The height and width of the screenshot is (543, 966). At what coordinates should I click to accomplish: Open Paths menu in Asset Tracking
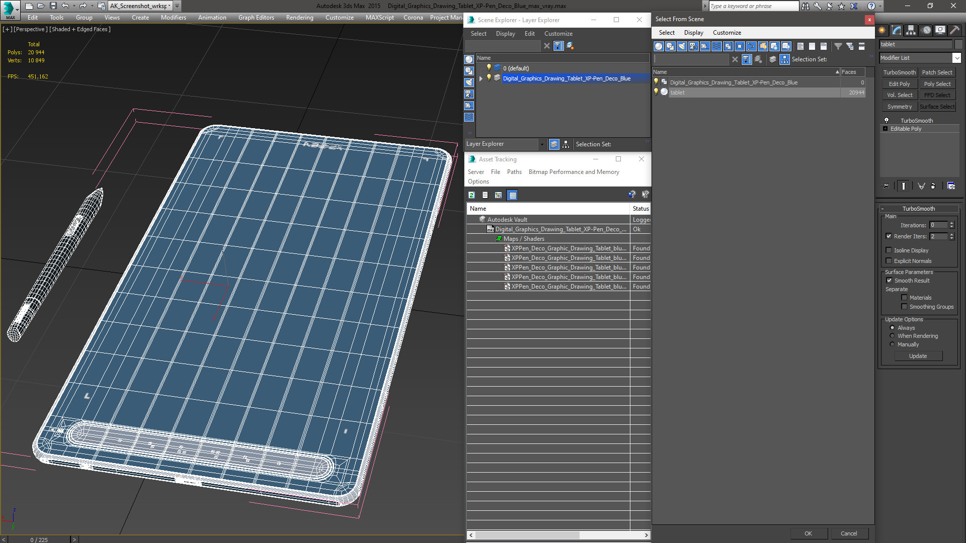click(514, 172)
